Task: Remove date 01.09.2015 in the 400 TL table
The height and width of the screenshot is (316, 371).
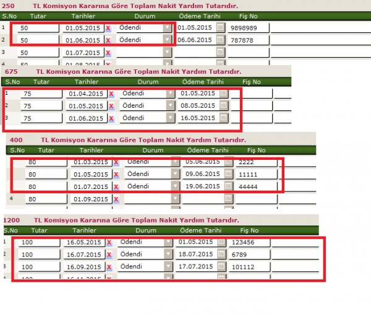Action: 116,200
